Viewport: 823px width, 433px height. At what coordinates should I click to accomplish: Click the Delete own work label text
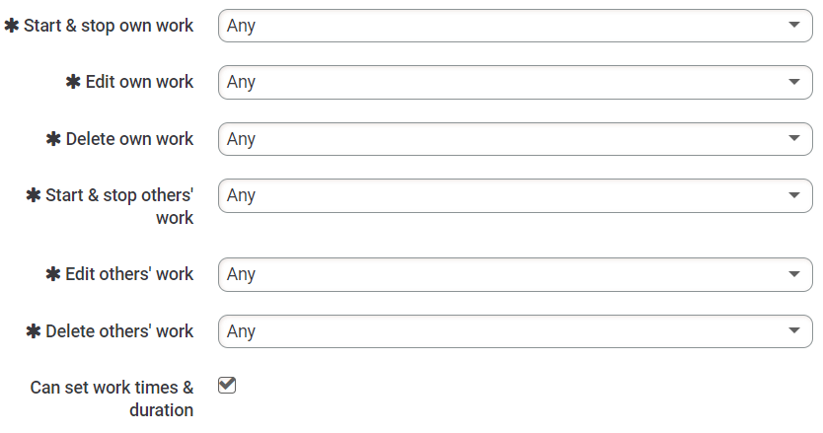(x=129, y=139)
